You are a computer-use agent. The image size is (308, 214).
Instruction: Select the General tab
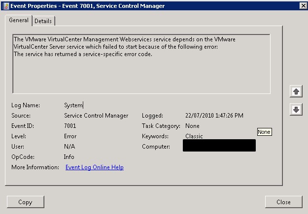(19, 21)
